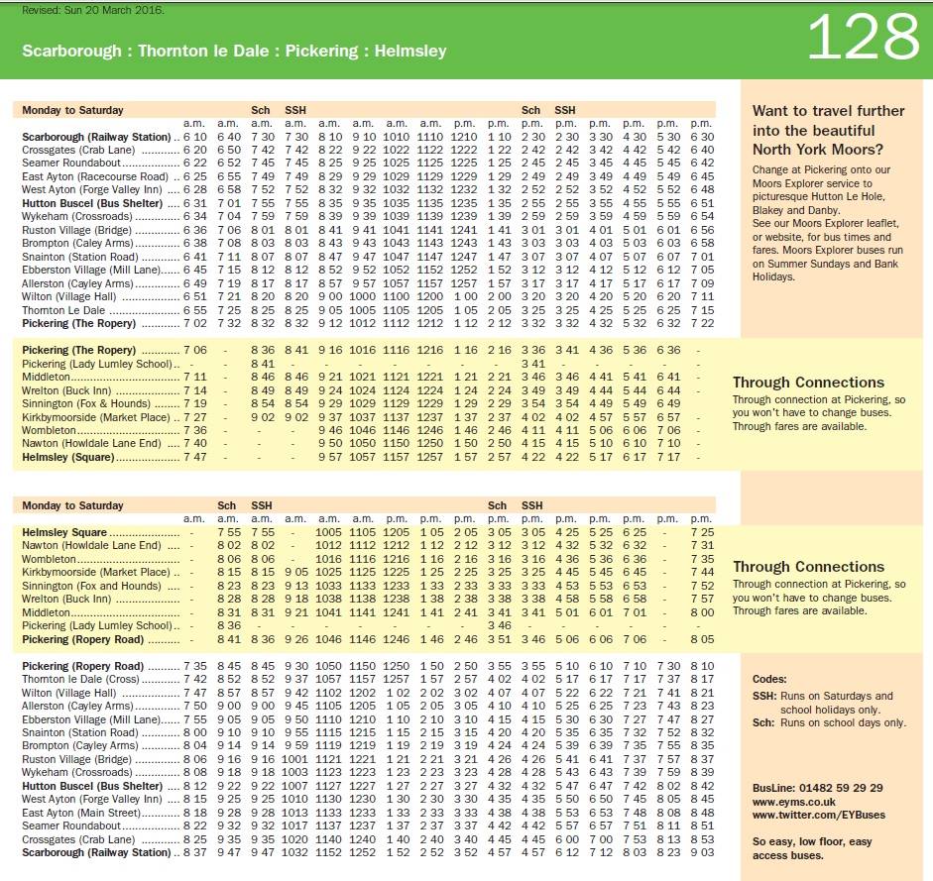Select 8 04 in Brompton (Cayley Arms) row

click(195, 746)
